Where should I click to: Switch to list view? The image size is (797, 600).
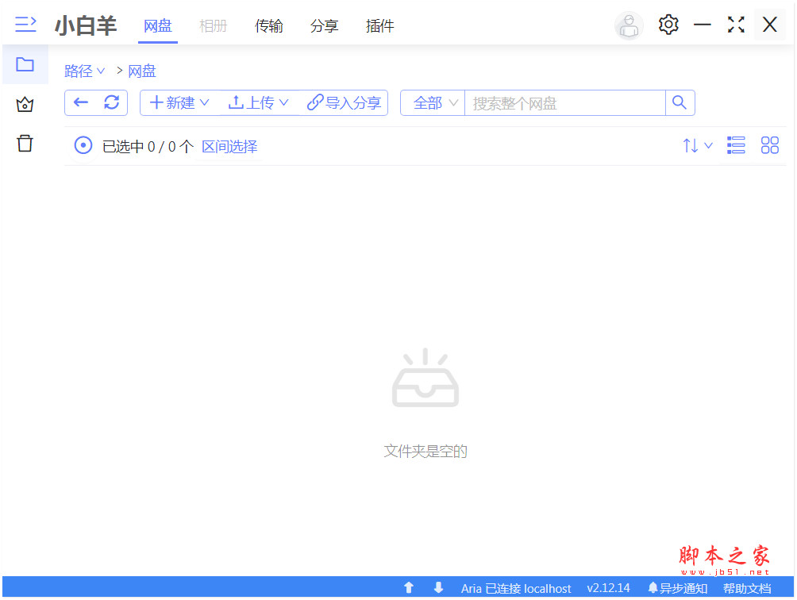tap(736, 145)
